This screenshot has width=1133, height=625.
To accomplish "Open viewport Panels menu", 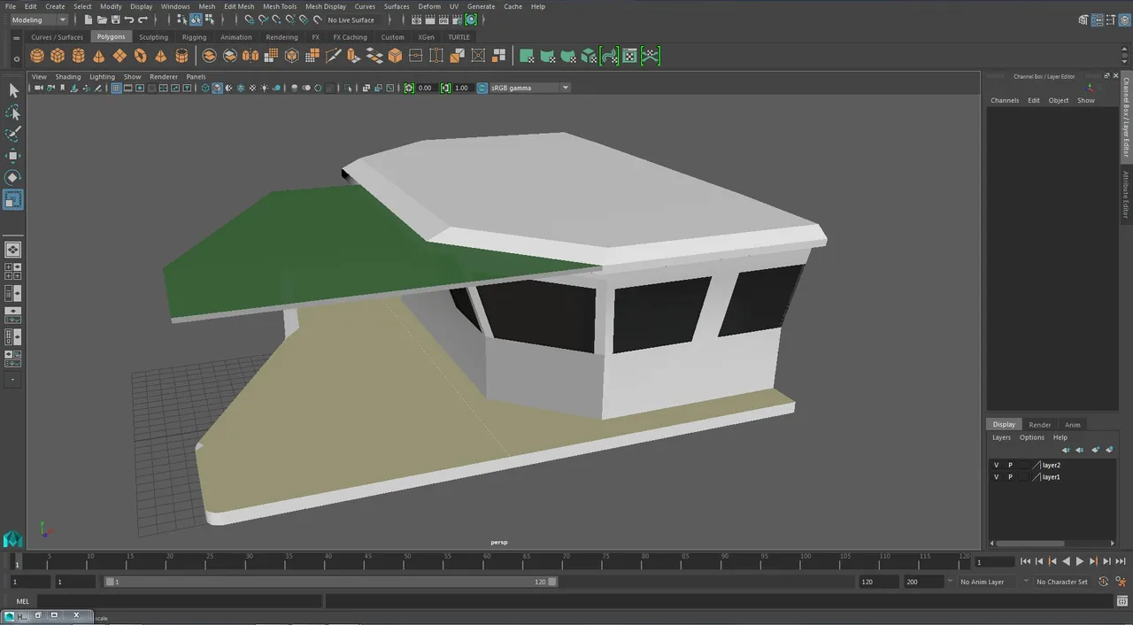I will (x=196, y=77).
